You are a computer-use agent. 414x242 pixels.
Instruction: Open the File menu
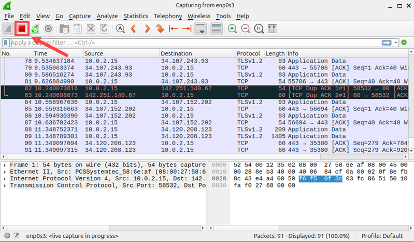tap(9, 16)
